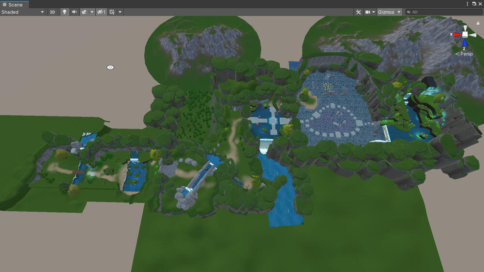Toggle Persp projection label
The image size is (484, 272).
click(x=465, y=54)
